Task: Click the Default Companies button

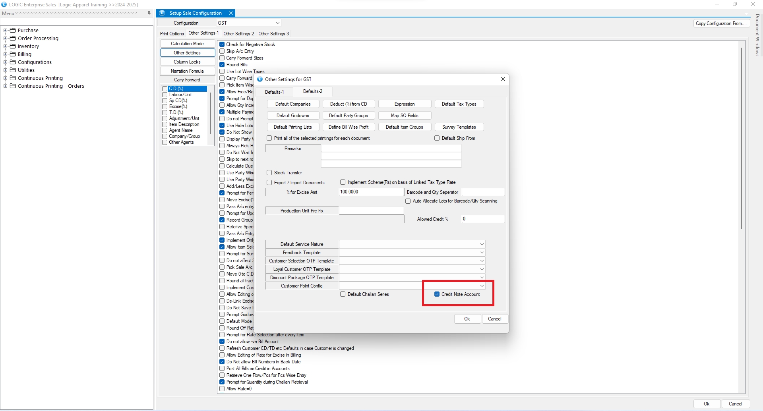Action: (293, 104)
